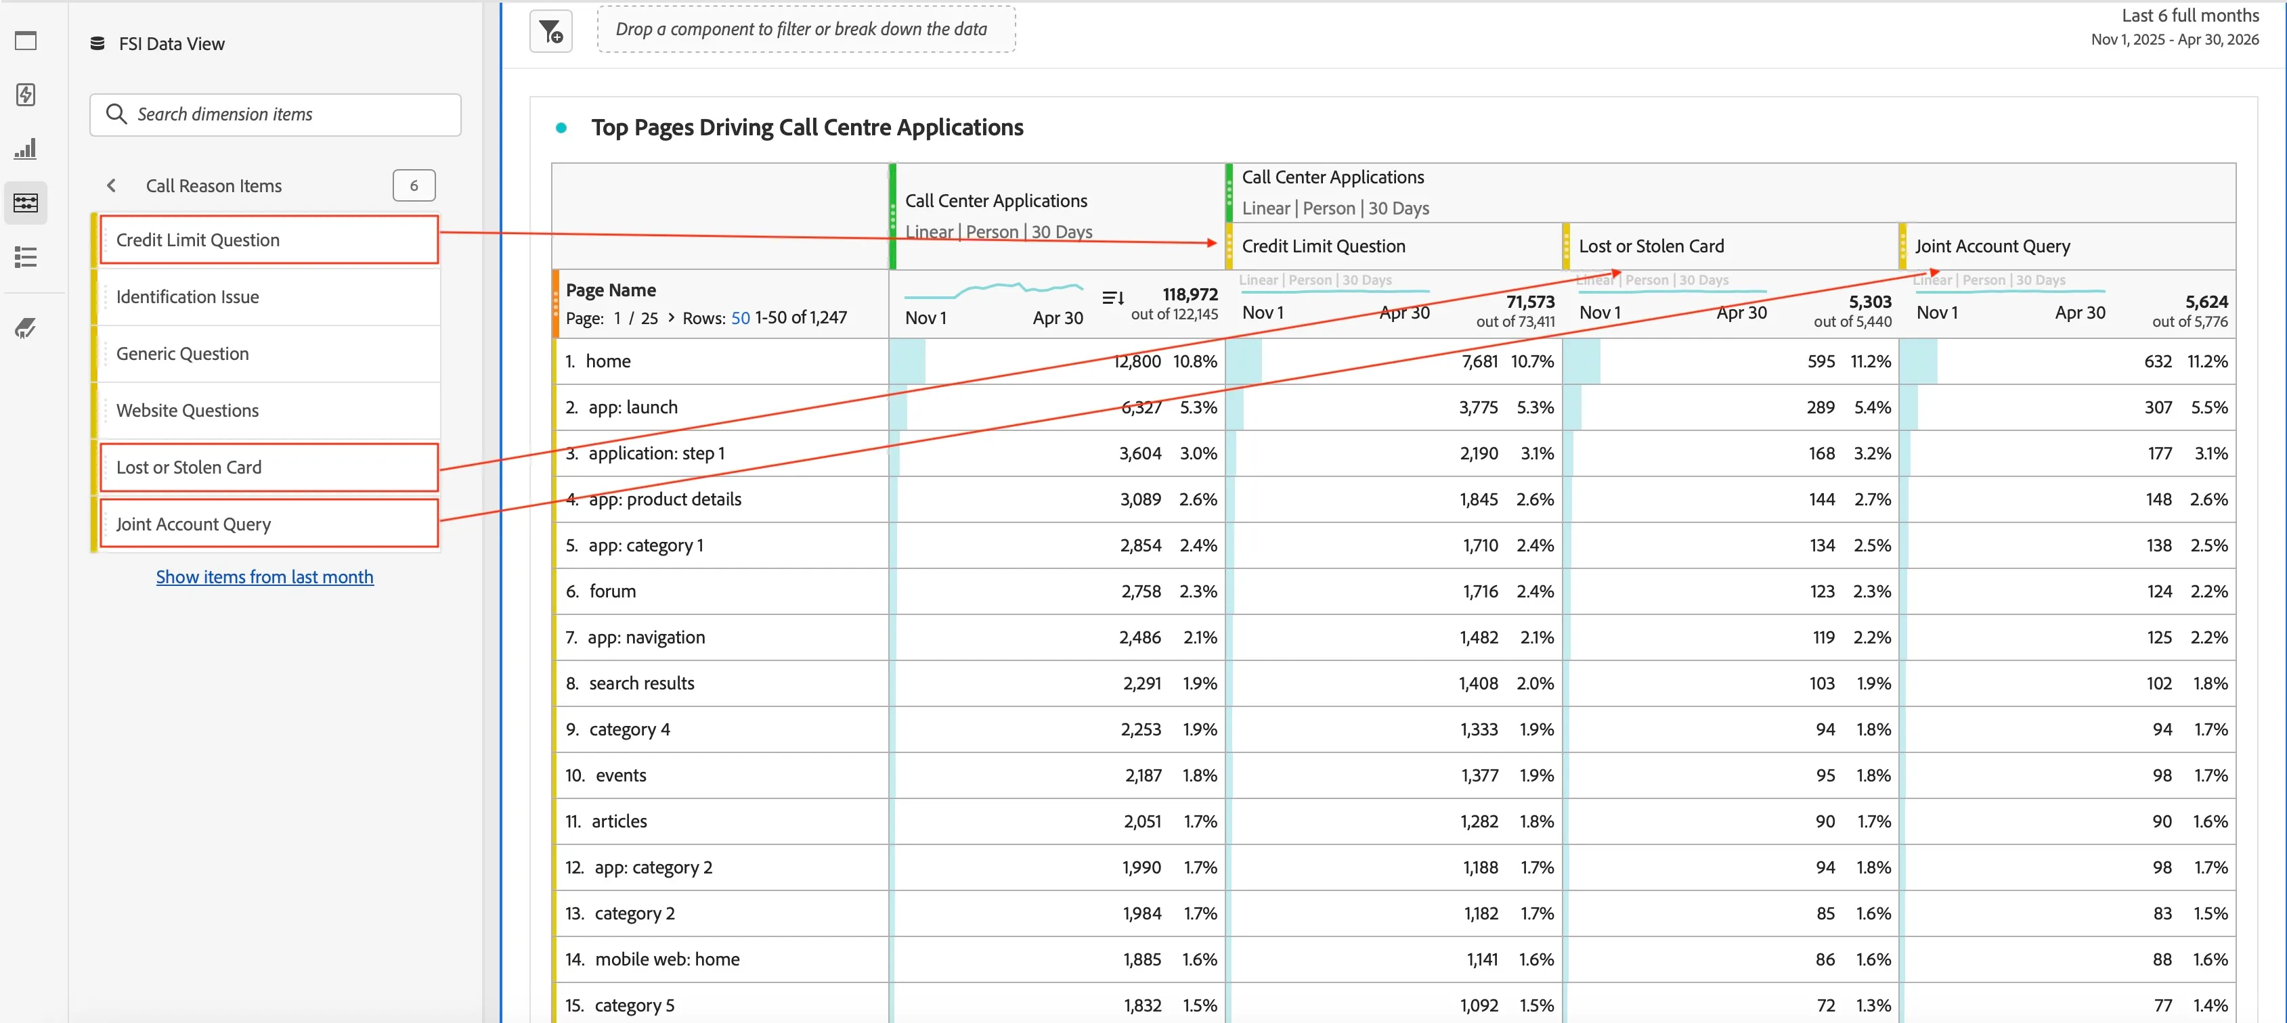Click the FSI Data View label
This screenshot has height=1023, width=2287.
[x=171, y=43]
